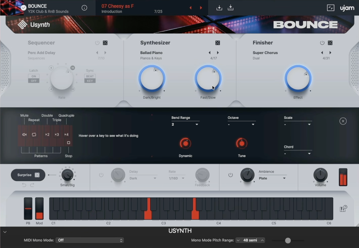The width and height of the screenshot is (359, 248).
Task: Set Sync to KEY
Action: click(90, 81)
